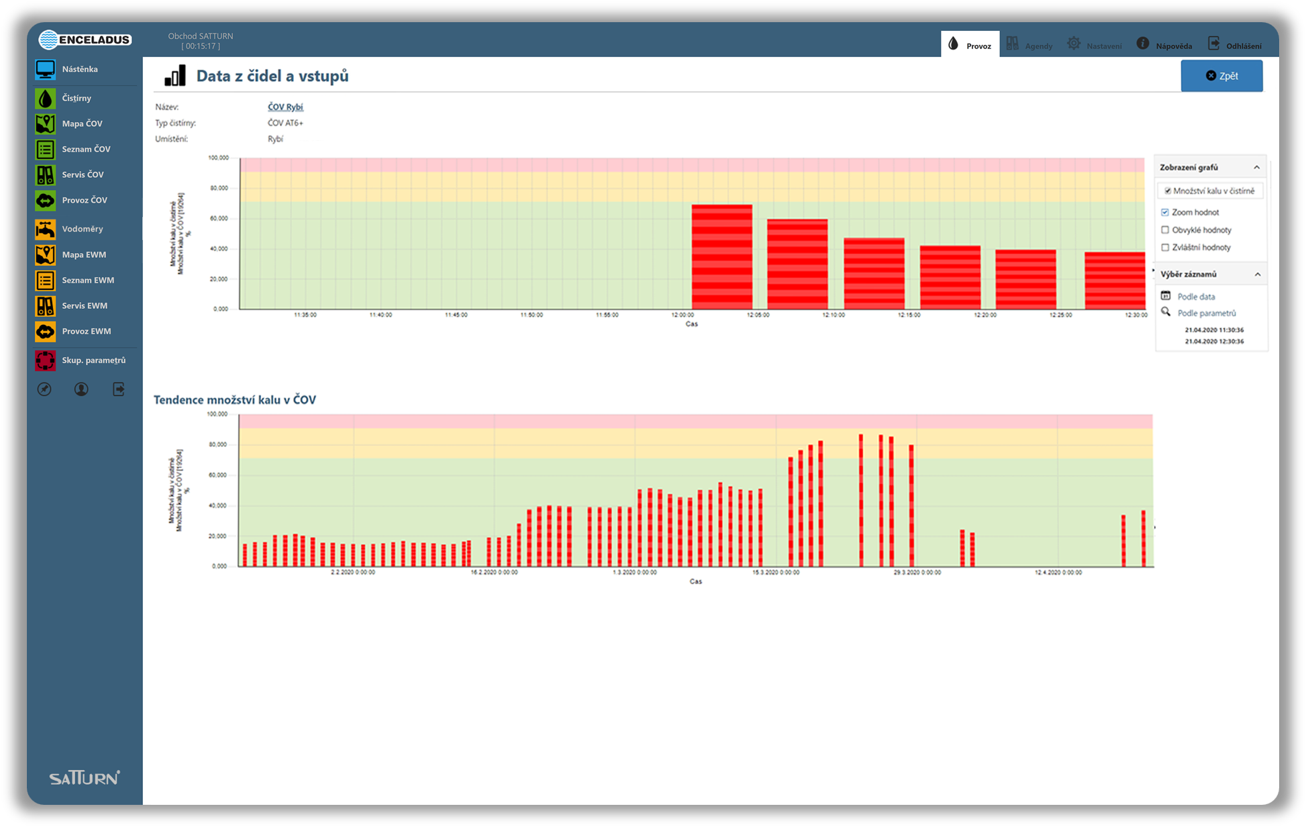Viewport: 1306px width, 827px height.
Task: Open the Skup. parametrů red icon
Action: coord(45,360)
